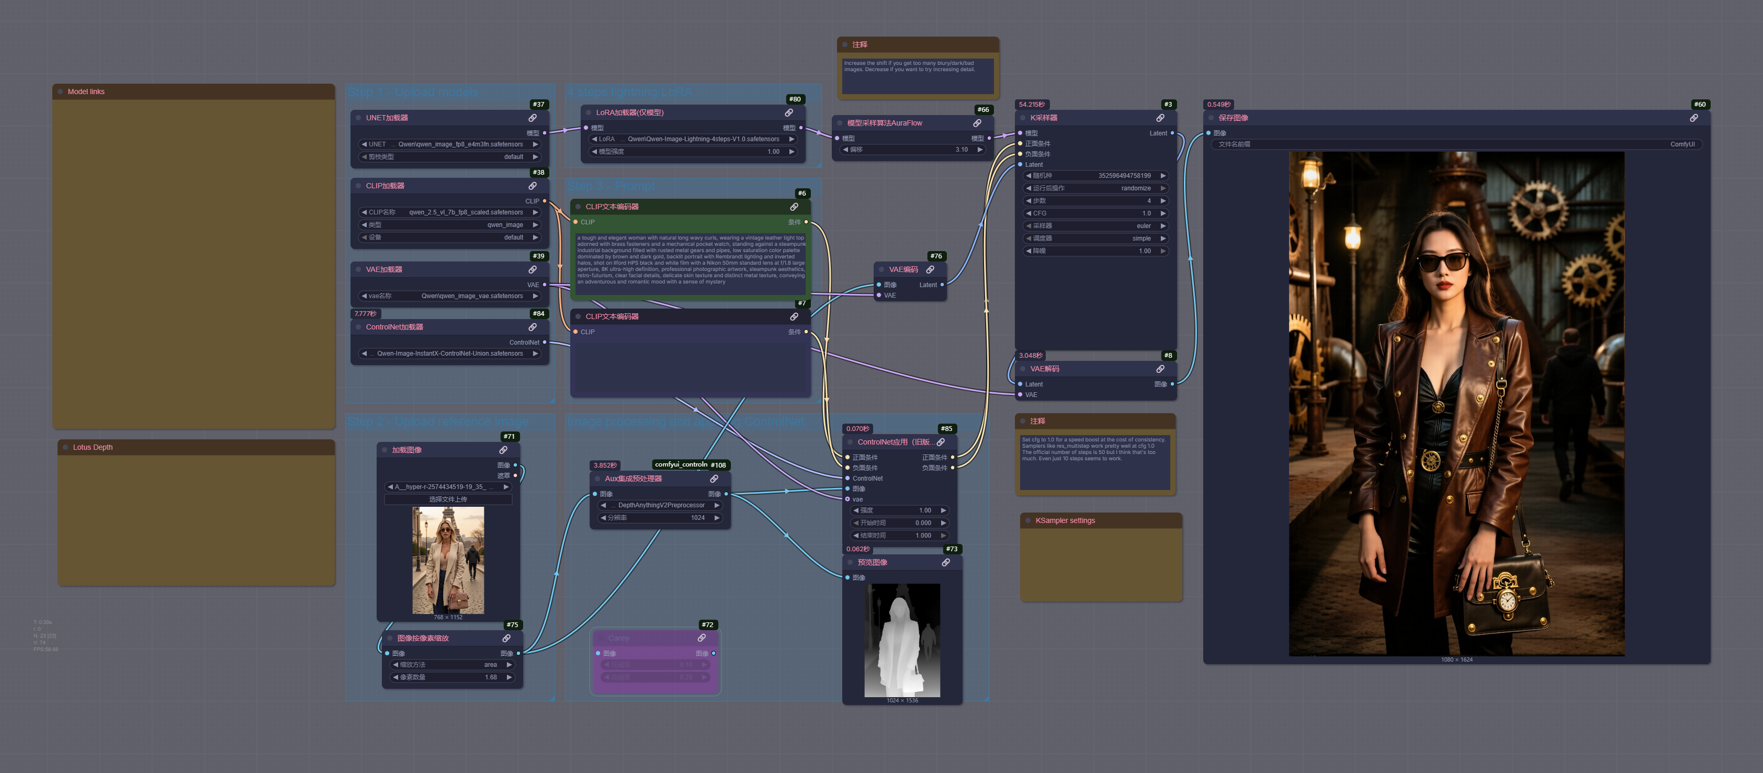Click the 选择文件上传 upload button
The width and height of the screenshot is (1763, 773).
[x=448, y=499]
